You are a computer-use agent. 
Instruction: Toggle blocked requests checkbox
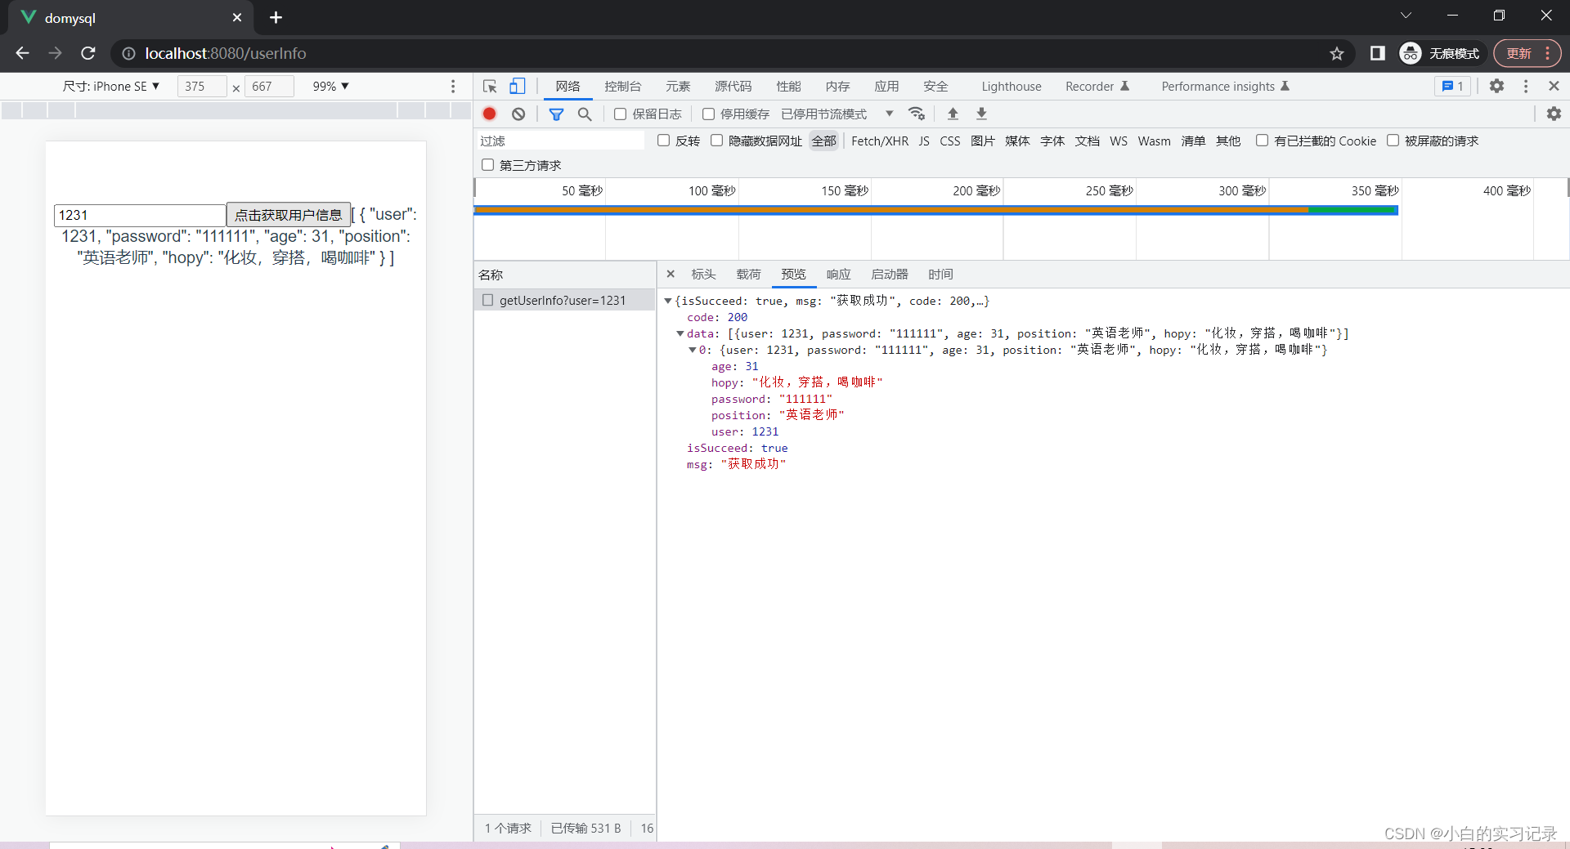tap(1393, 141)
